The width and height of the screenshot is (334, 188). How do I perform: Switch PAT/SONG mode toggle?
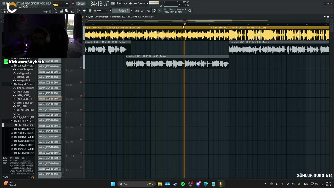pyautogui.click(x=56, y=4)
